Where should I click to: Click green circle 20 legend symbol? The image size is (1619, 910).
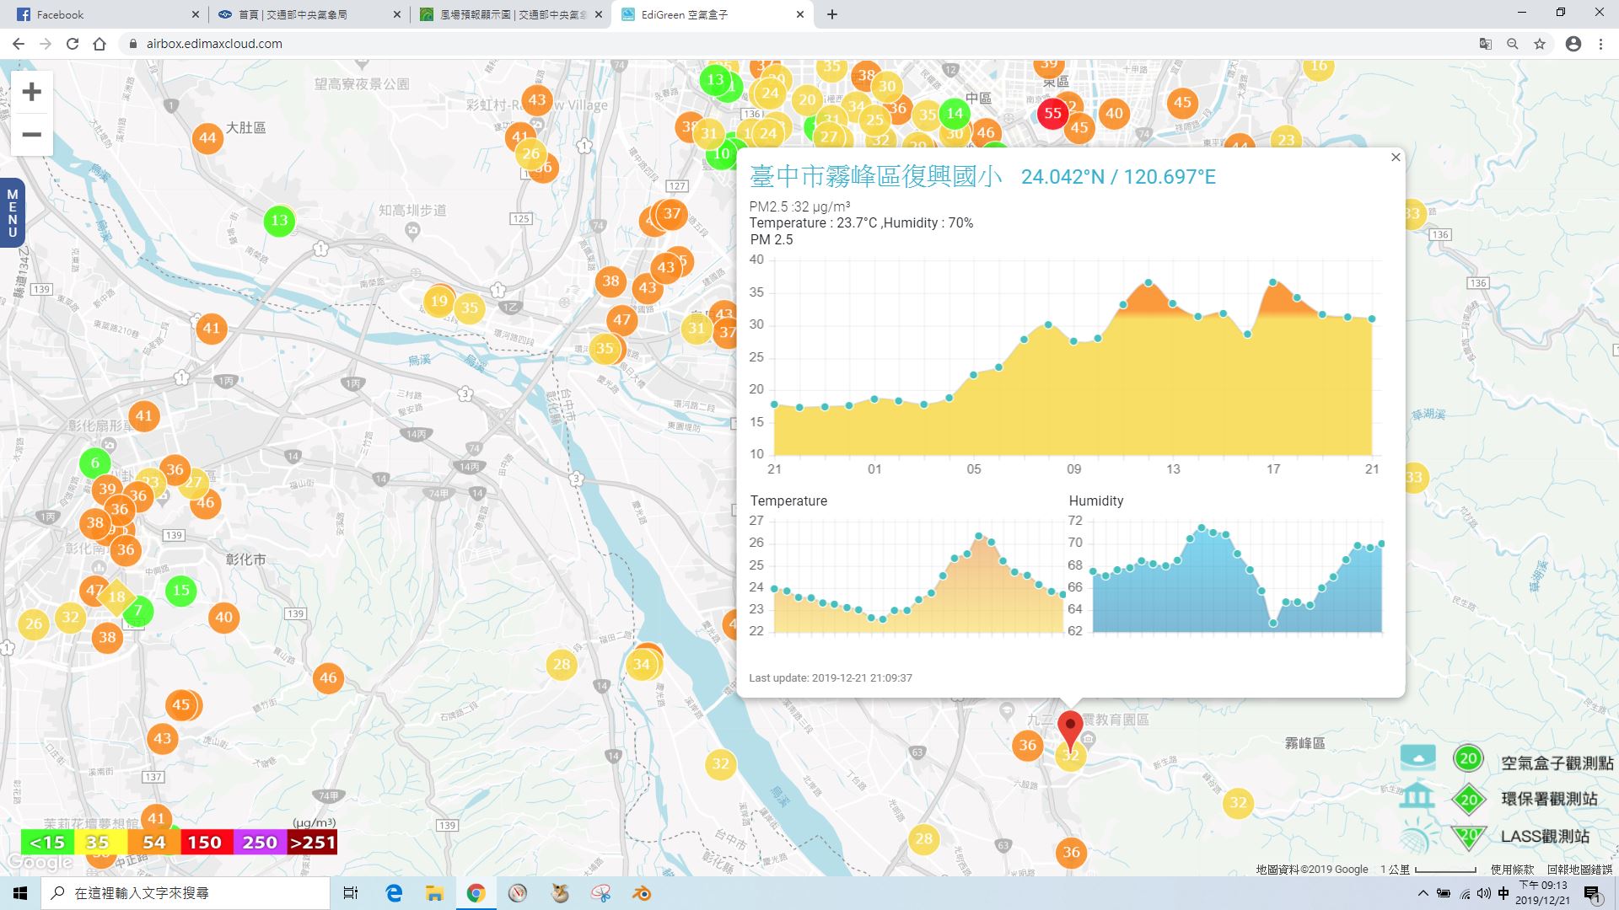click(1468, 758)
